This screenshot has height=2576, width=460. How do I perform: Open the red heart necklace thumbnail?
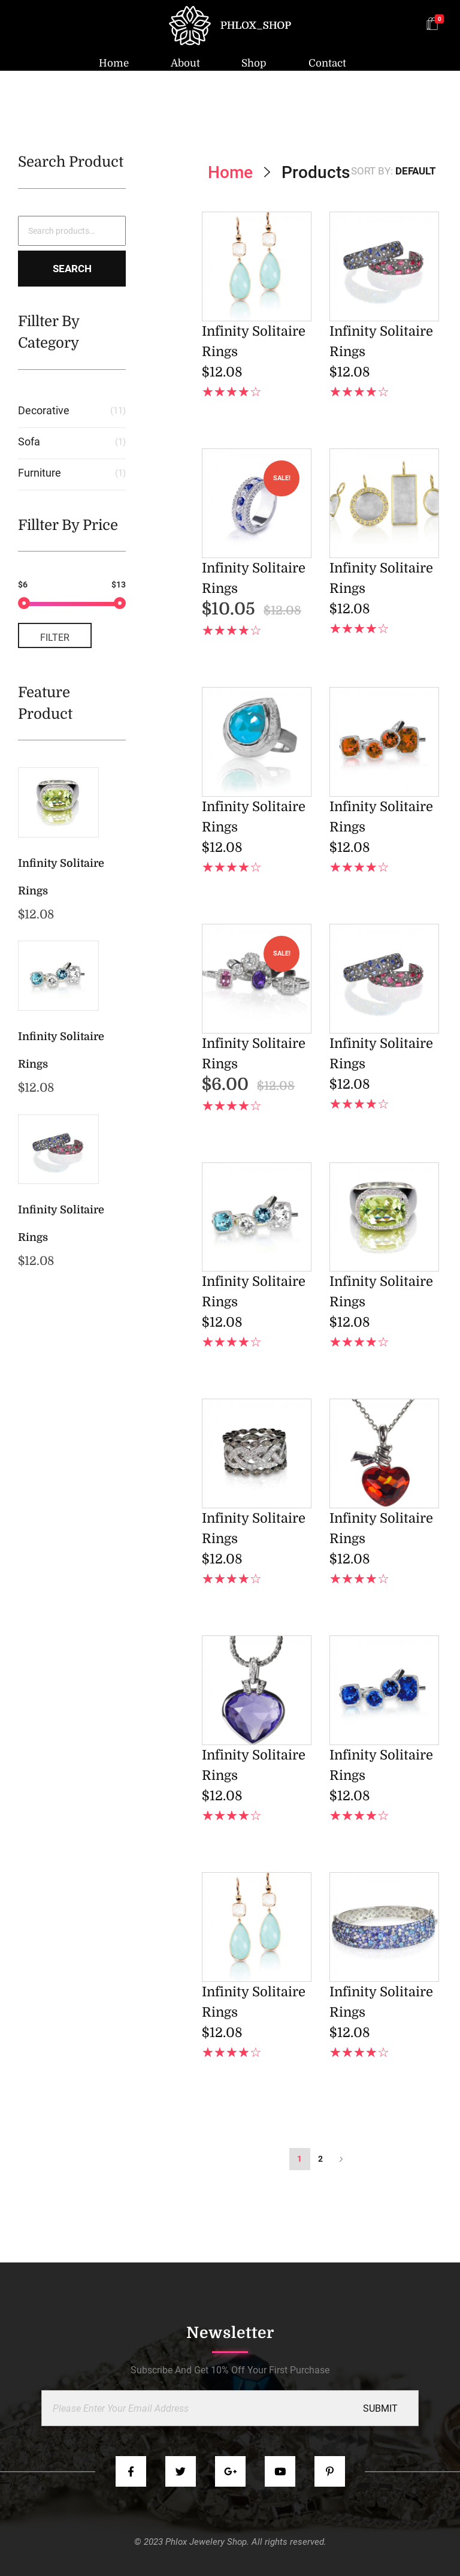(384, 1452)
